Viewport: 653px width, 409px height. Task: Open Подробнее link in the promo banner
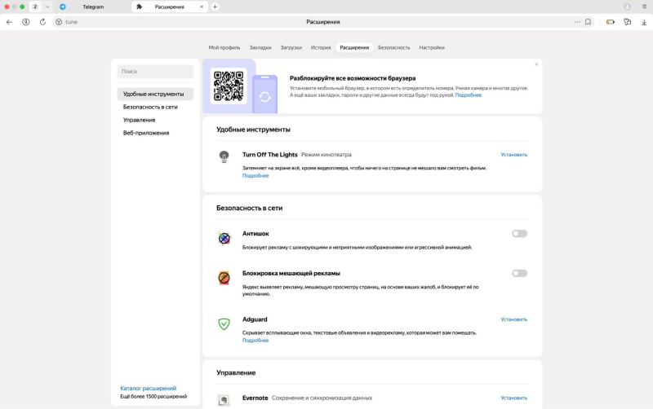[x=468, y=95]
